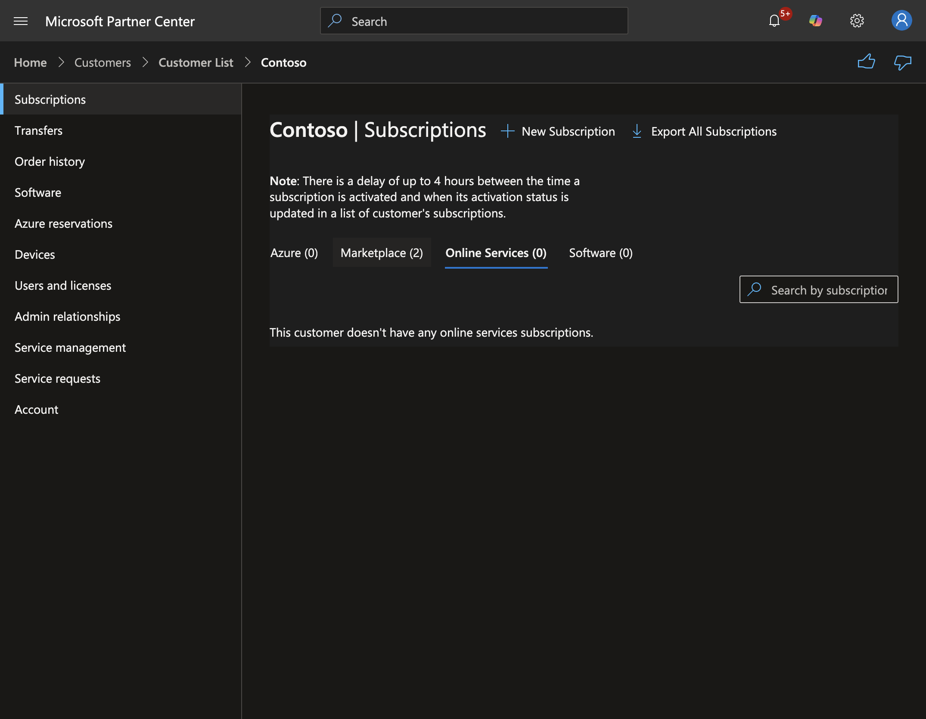Click Export All Subscriptions
The height and width of the screenshot is (719, 926).
704,131
